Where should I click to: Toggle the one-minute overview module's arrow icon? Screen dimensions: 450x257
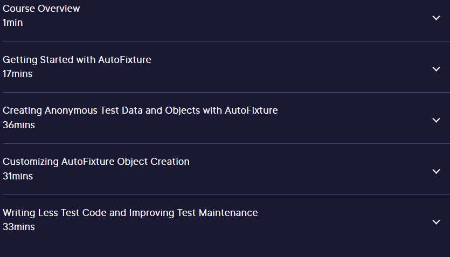(436, 18)
